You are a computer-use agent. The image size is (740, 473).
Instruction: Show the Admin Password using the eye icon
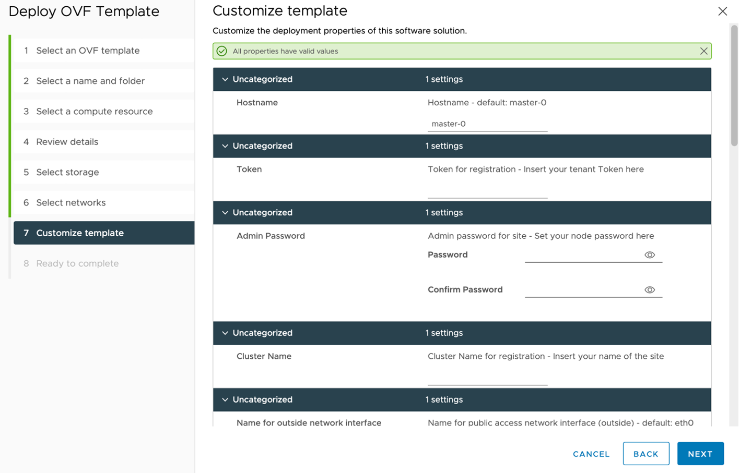click(x=651, y=255)
